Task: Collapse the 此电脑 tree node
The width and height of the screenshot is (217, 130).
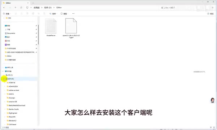Action: pos(3,71)
